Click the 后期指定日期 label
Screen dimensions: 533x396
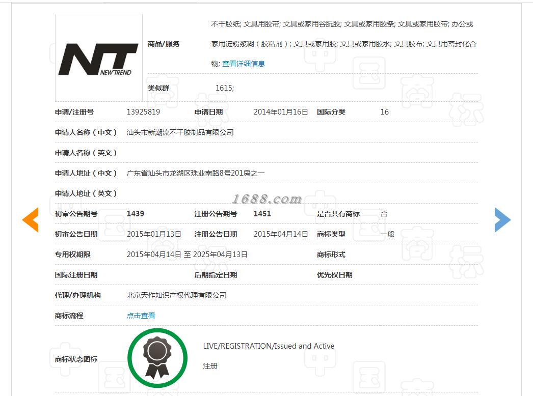coord(216,275)
